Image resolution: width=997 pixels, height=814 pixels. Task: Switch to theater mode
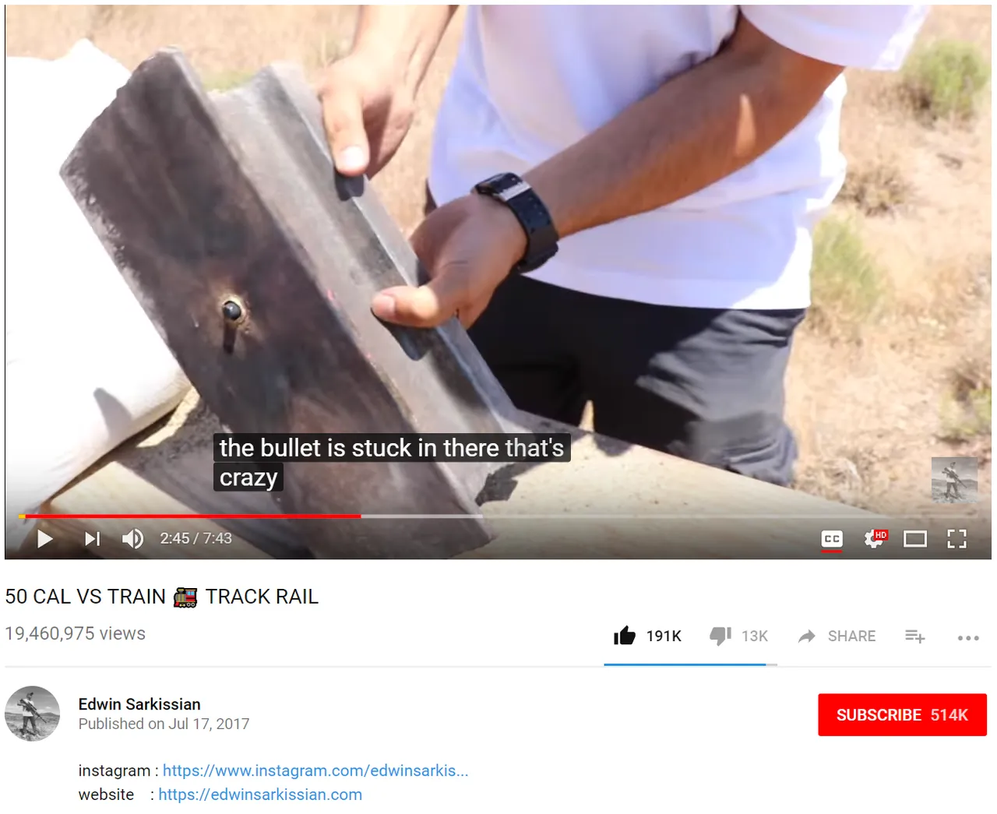pyautogui.click(x=915, y=538)
